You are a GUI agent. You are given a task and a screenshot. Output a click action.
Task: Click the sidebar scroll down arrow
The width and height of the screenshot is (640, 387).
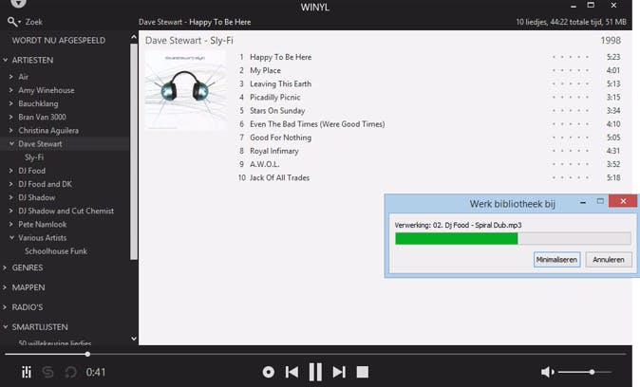click(x=134, y=339)
